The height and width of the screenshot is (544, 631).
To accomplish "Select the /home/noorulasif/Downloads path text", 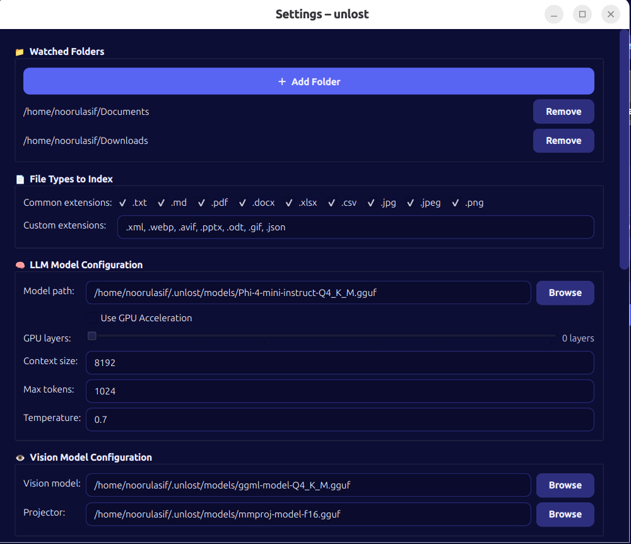I will 86,141.
